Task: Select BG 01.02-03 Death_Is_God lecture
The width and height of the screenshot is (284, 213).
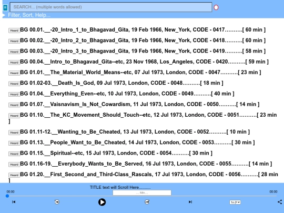Action: tap(121, 83)
